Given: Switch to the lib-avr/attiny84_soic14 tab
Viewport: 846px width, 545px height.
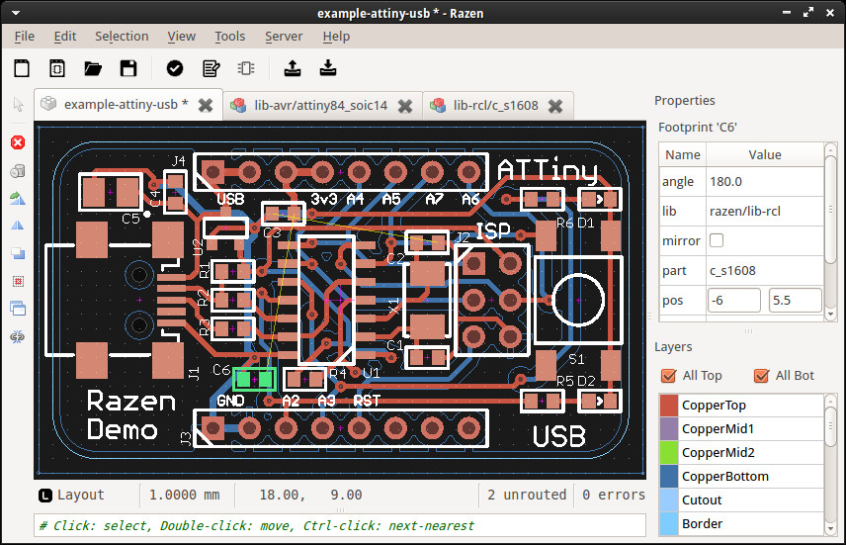Looking at the screenshot, I should tap(320, 105).
